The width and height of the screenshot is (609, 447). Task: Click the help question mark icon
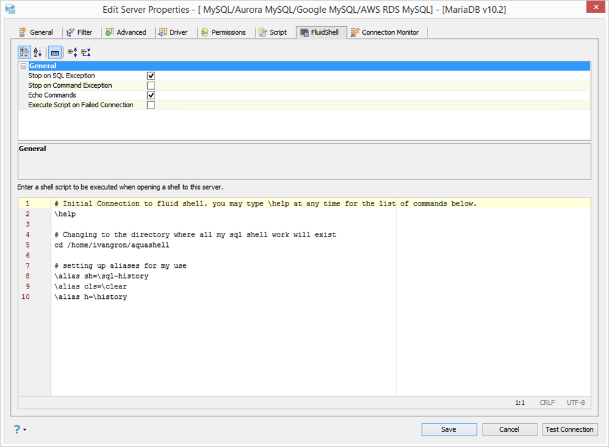(17, 429)
